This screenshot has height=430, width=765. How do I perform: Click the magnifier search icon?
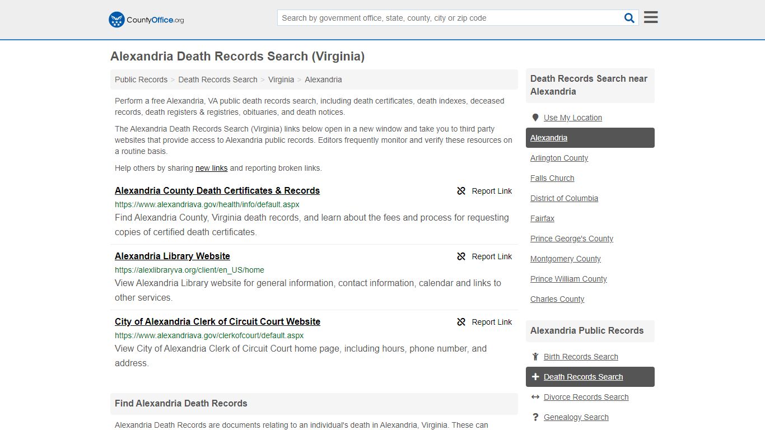coord(629,18)
